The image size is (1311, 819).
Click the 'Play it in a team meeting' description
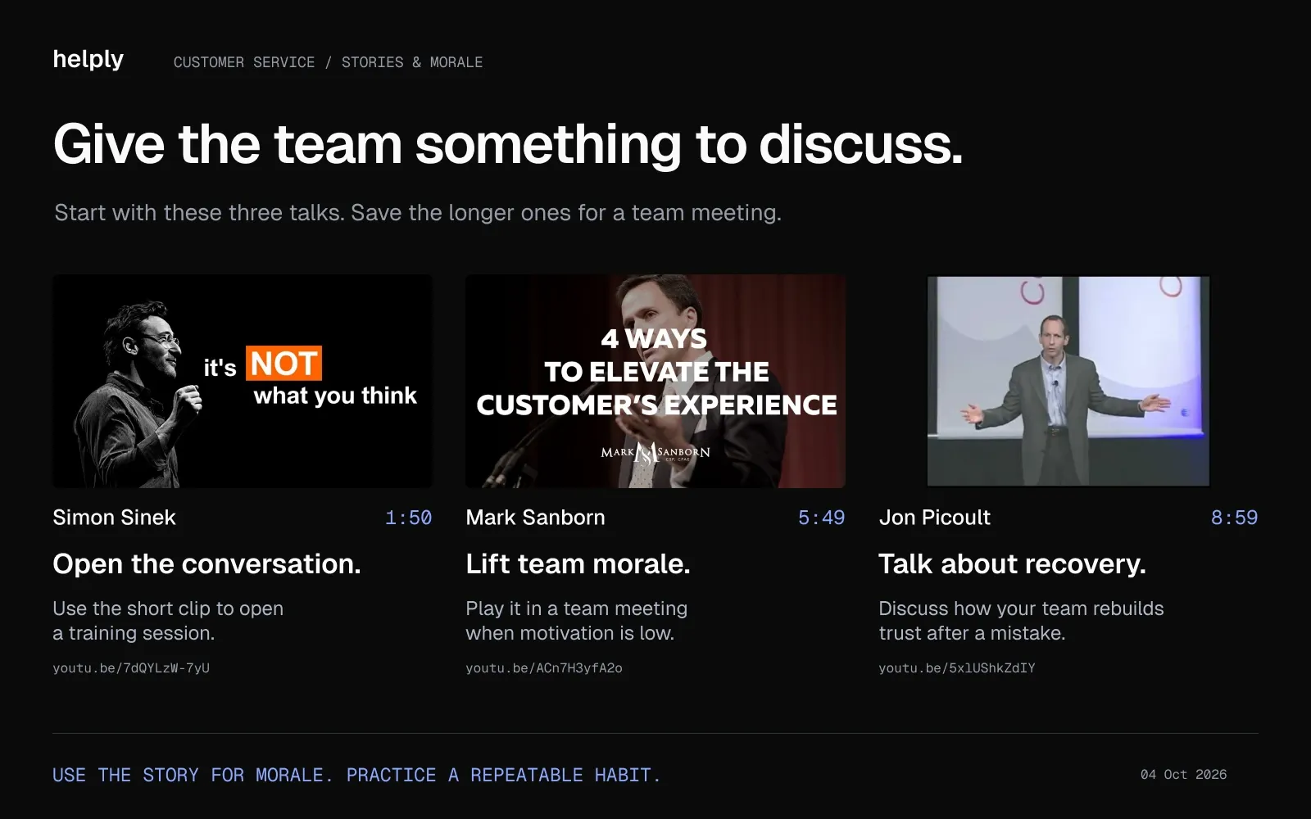[x=577, y=621]
